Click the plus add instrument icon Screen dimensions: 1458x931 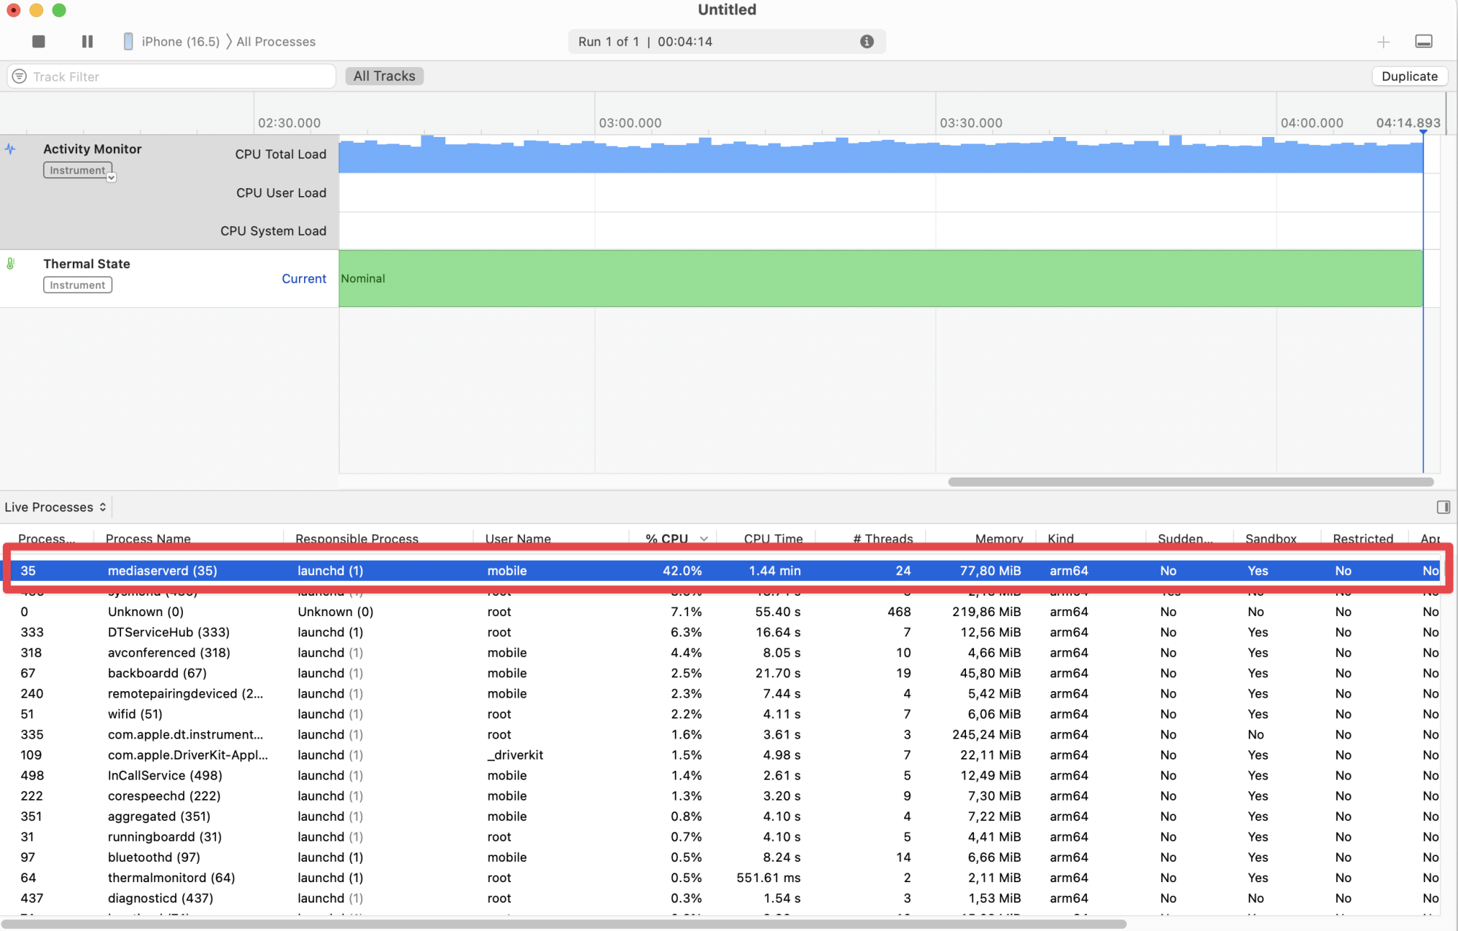[1383, 42]
